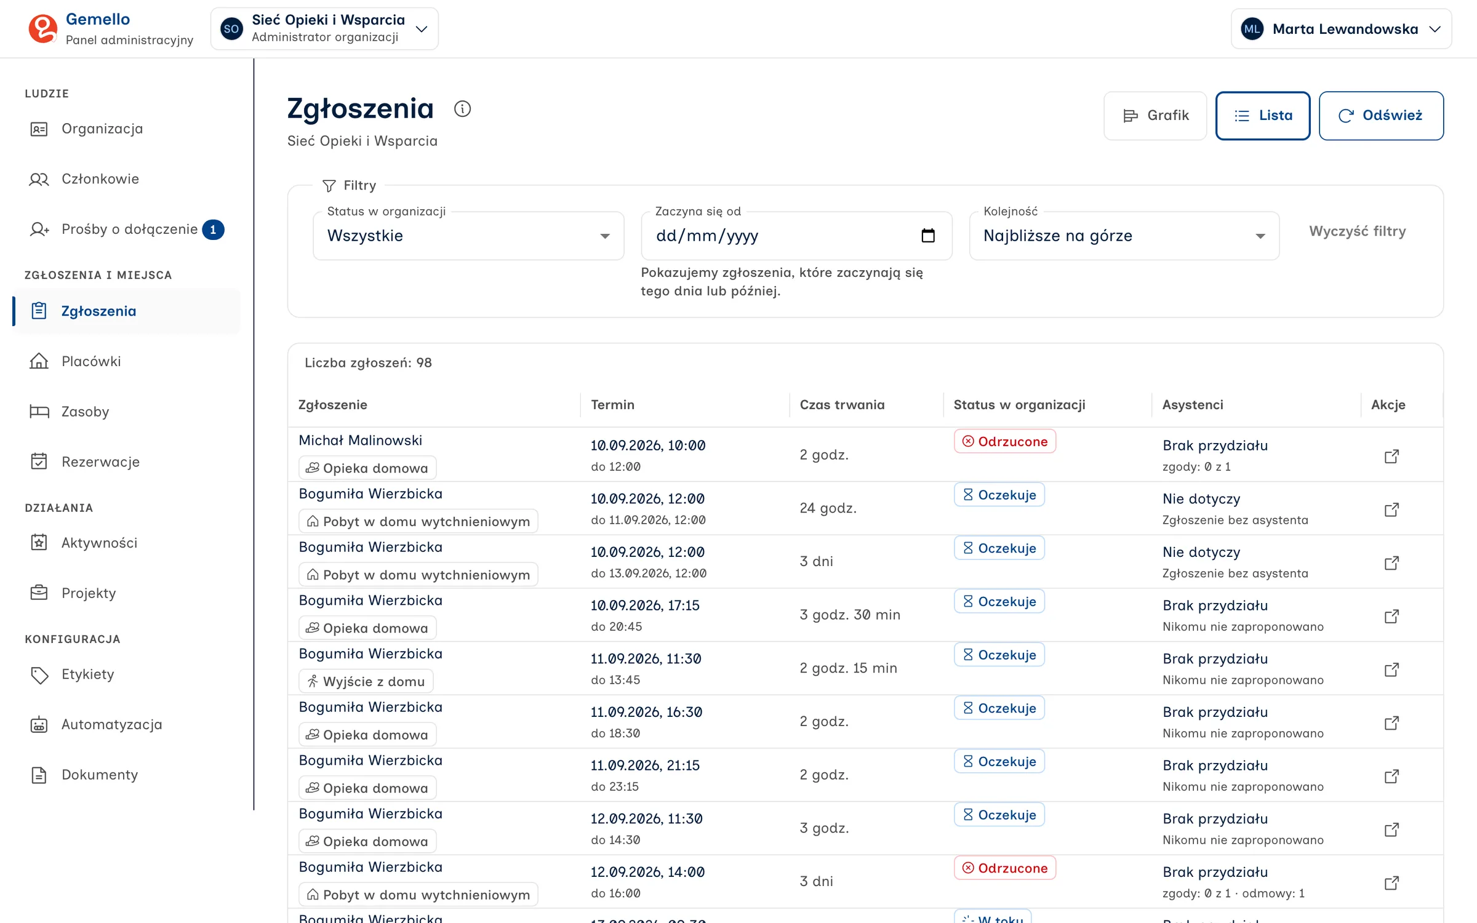Click the Filtry funnel icon

(329, 186)
